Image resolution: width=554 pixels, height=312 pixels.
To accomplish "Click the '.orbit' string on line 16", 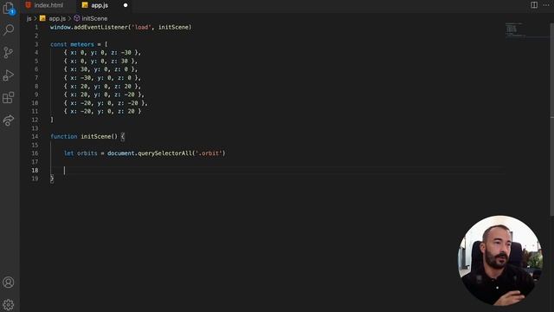I will pos(209,153).
